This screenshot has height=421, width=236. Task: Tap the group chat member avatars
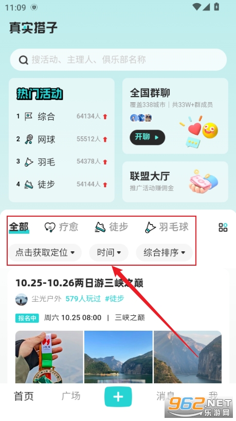click(141, 118)
